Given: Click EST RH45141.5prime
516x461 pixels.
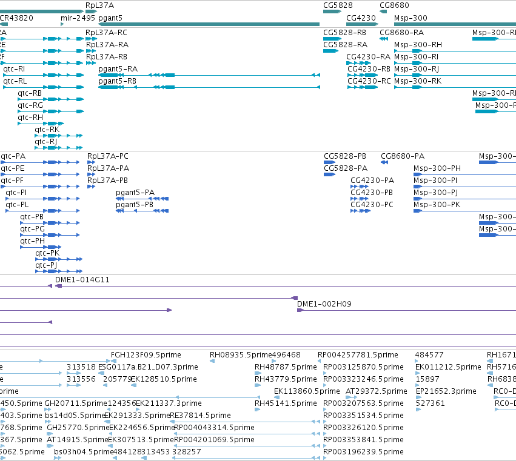Looking at the screenshot, I should [286, 403].
